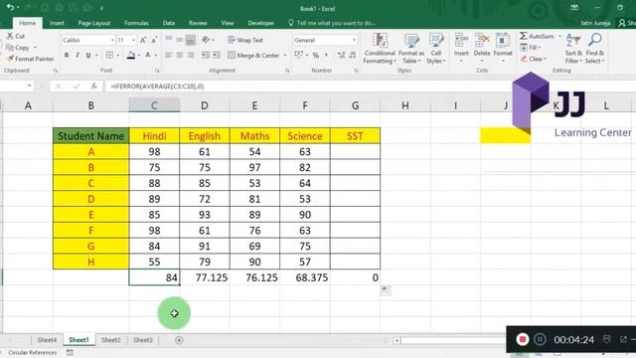
Task: Open the AutoSum dropdown arrow
Action: 559,36
